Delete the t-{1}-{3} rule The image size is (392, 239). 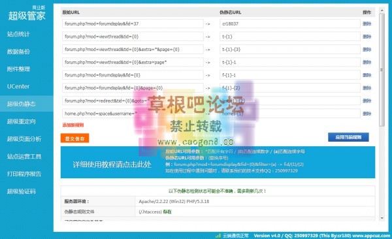tap(367, 50)
